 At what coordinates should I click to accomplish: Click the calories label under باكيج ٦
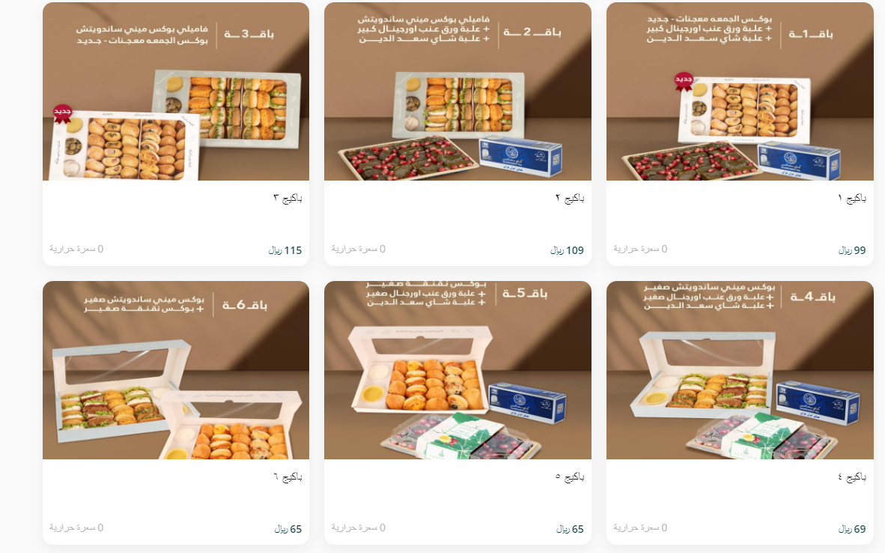click(76, 528)
